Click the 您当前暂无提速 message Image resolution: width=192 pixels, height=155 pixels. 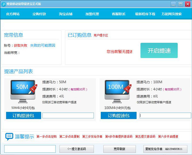119,52
